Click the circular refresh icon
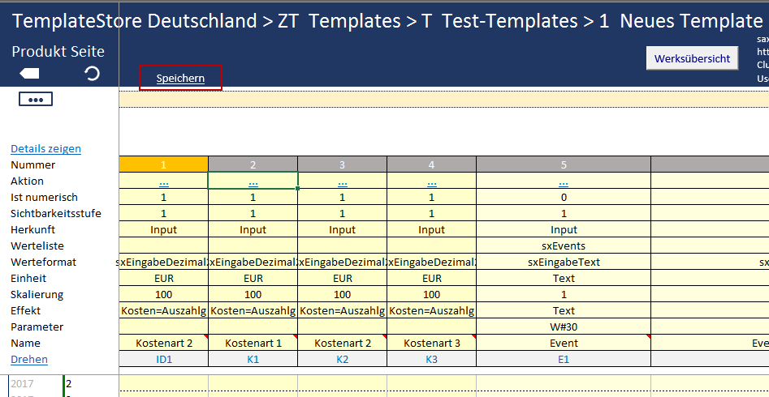Viewport: 769px width, 397px height. 92,74
